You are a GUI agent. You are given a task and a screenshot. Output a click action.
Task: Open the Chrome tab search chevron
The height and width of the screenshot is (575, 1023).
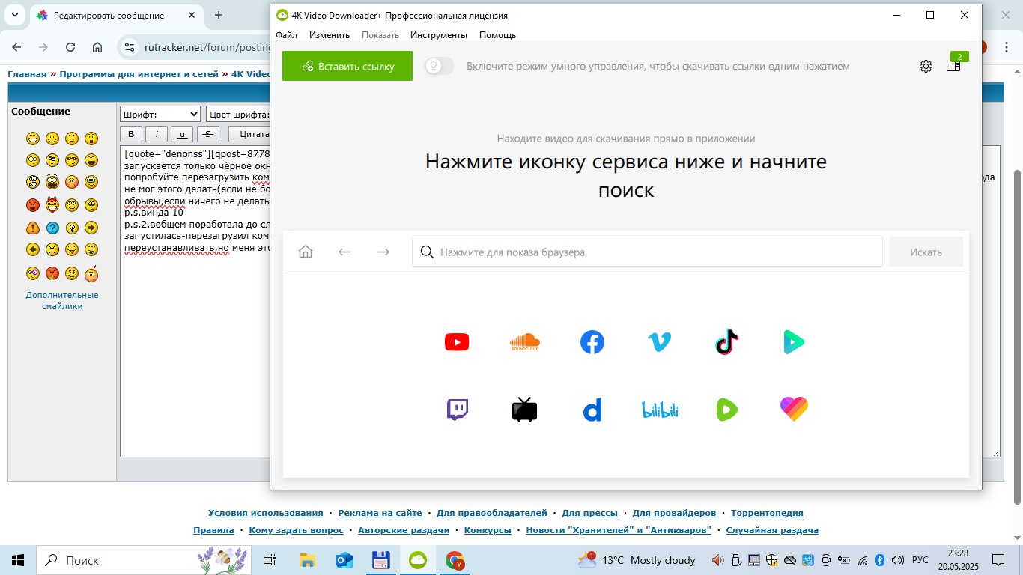(x=16, y=15)
